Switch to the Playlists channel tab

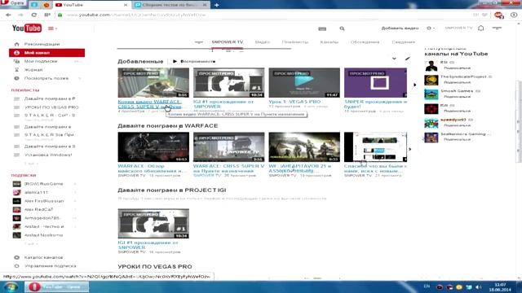[295, 42]
